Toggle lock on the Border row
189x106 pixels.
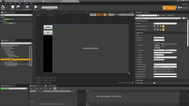coord(30,50)
